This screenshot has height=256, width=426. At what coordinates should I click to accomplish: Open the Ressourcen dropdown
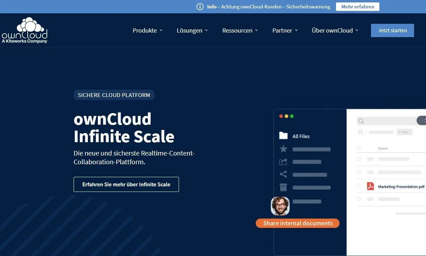pyautogui.click(x=238, y=30)
